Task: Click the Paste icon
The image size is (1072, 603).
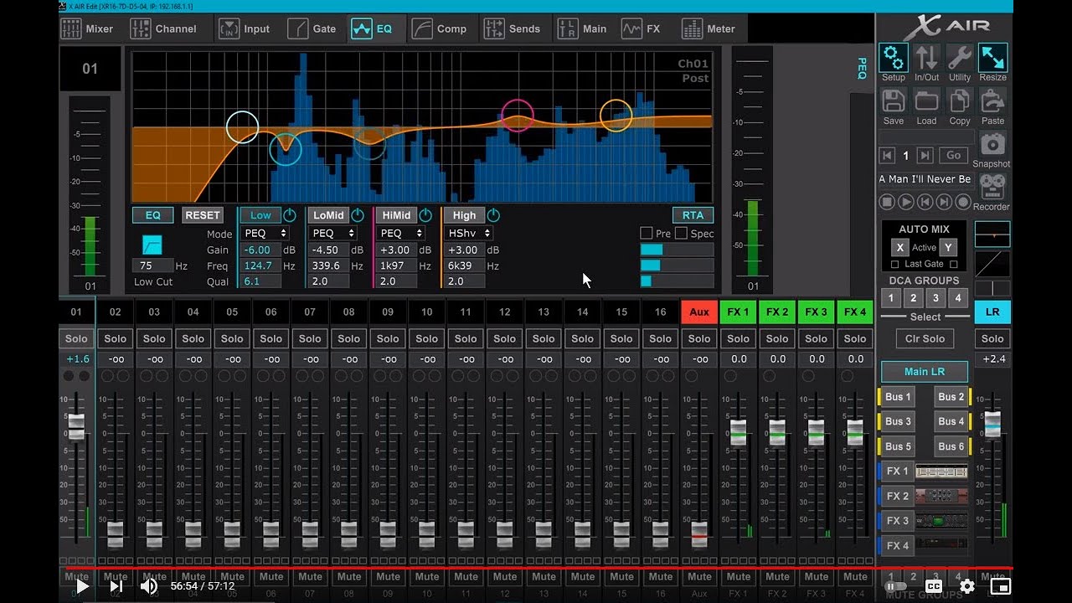Action: coord(992,101)
